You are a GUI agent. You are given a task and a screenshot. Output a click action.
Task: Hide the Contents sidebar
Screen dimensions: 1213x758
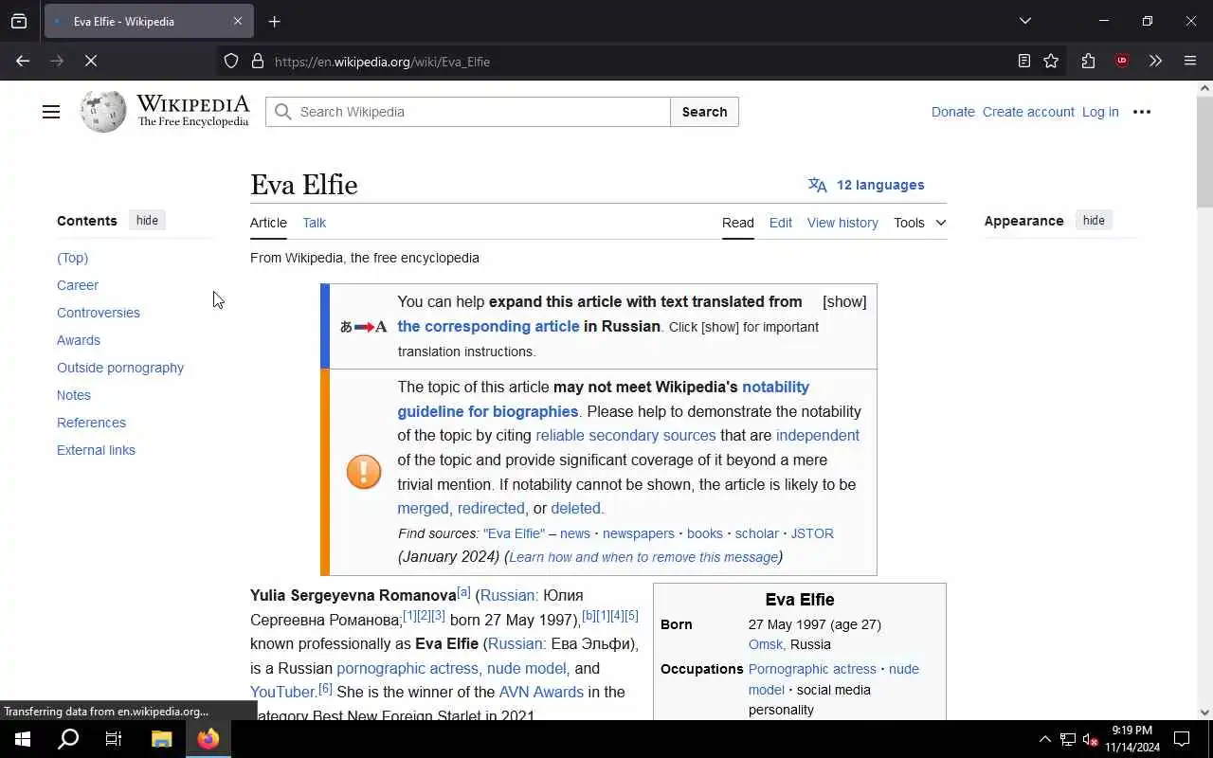147,221
